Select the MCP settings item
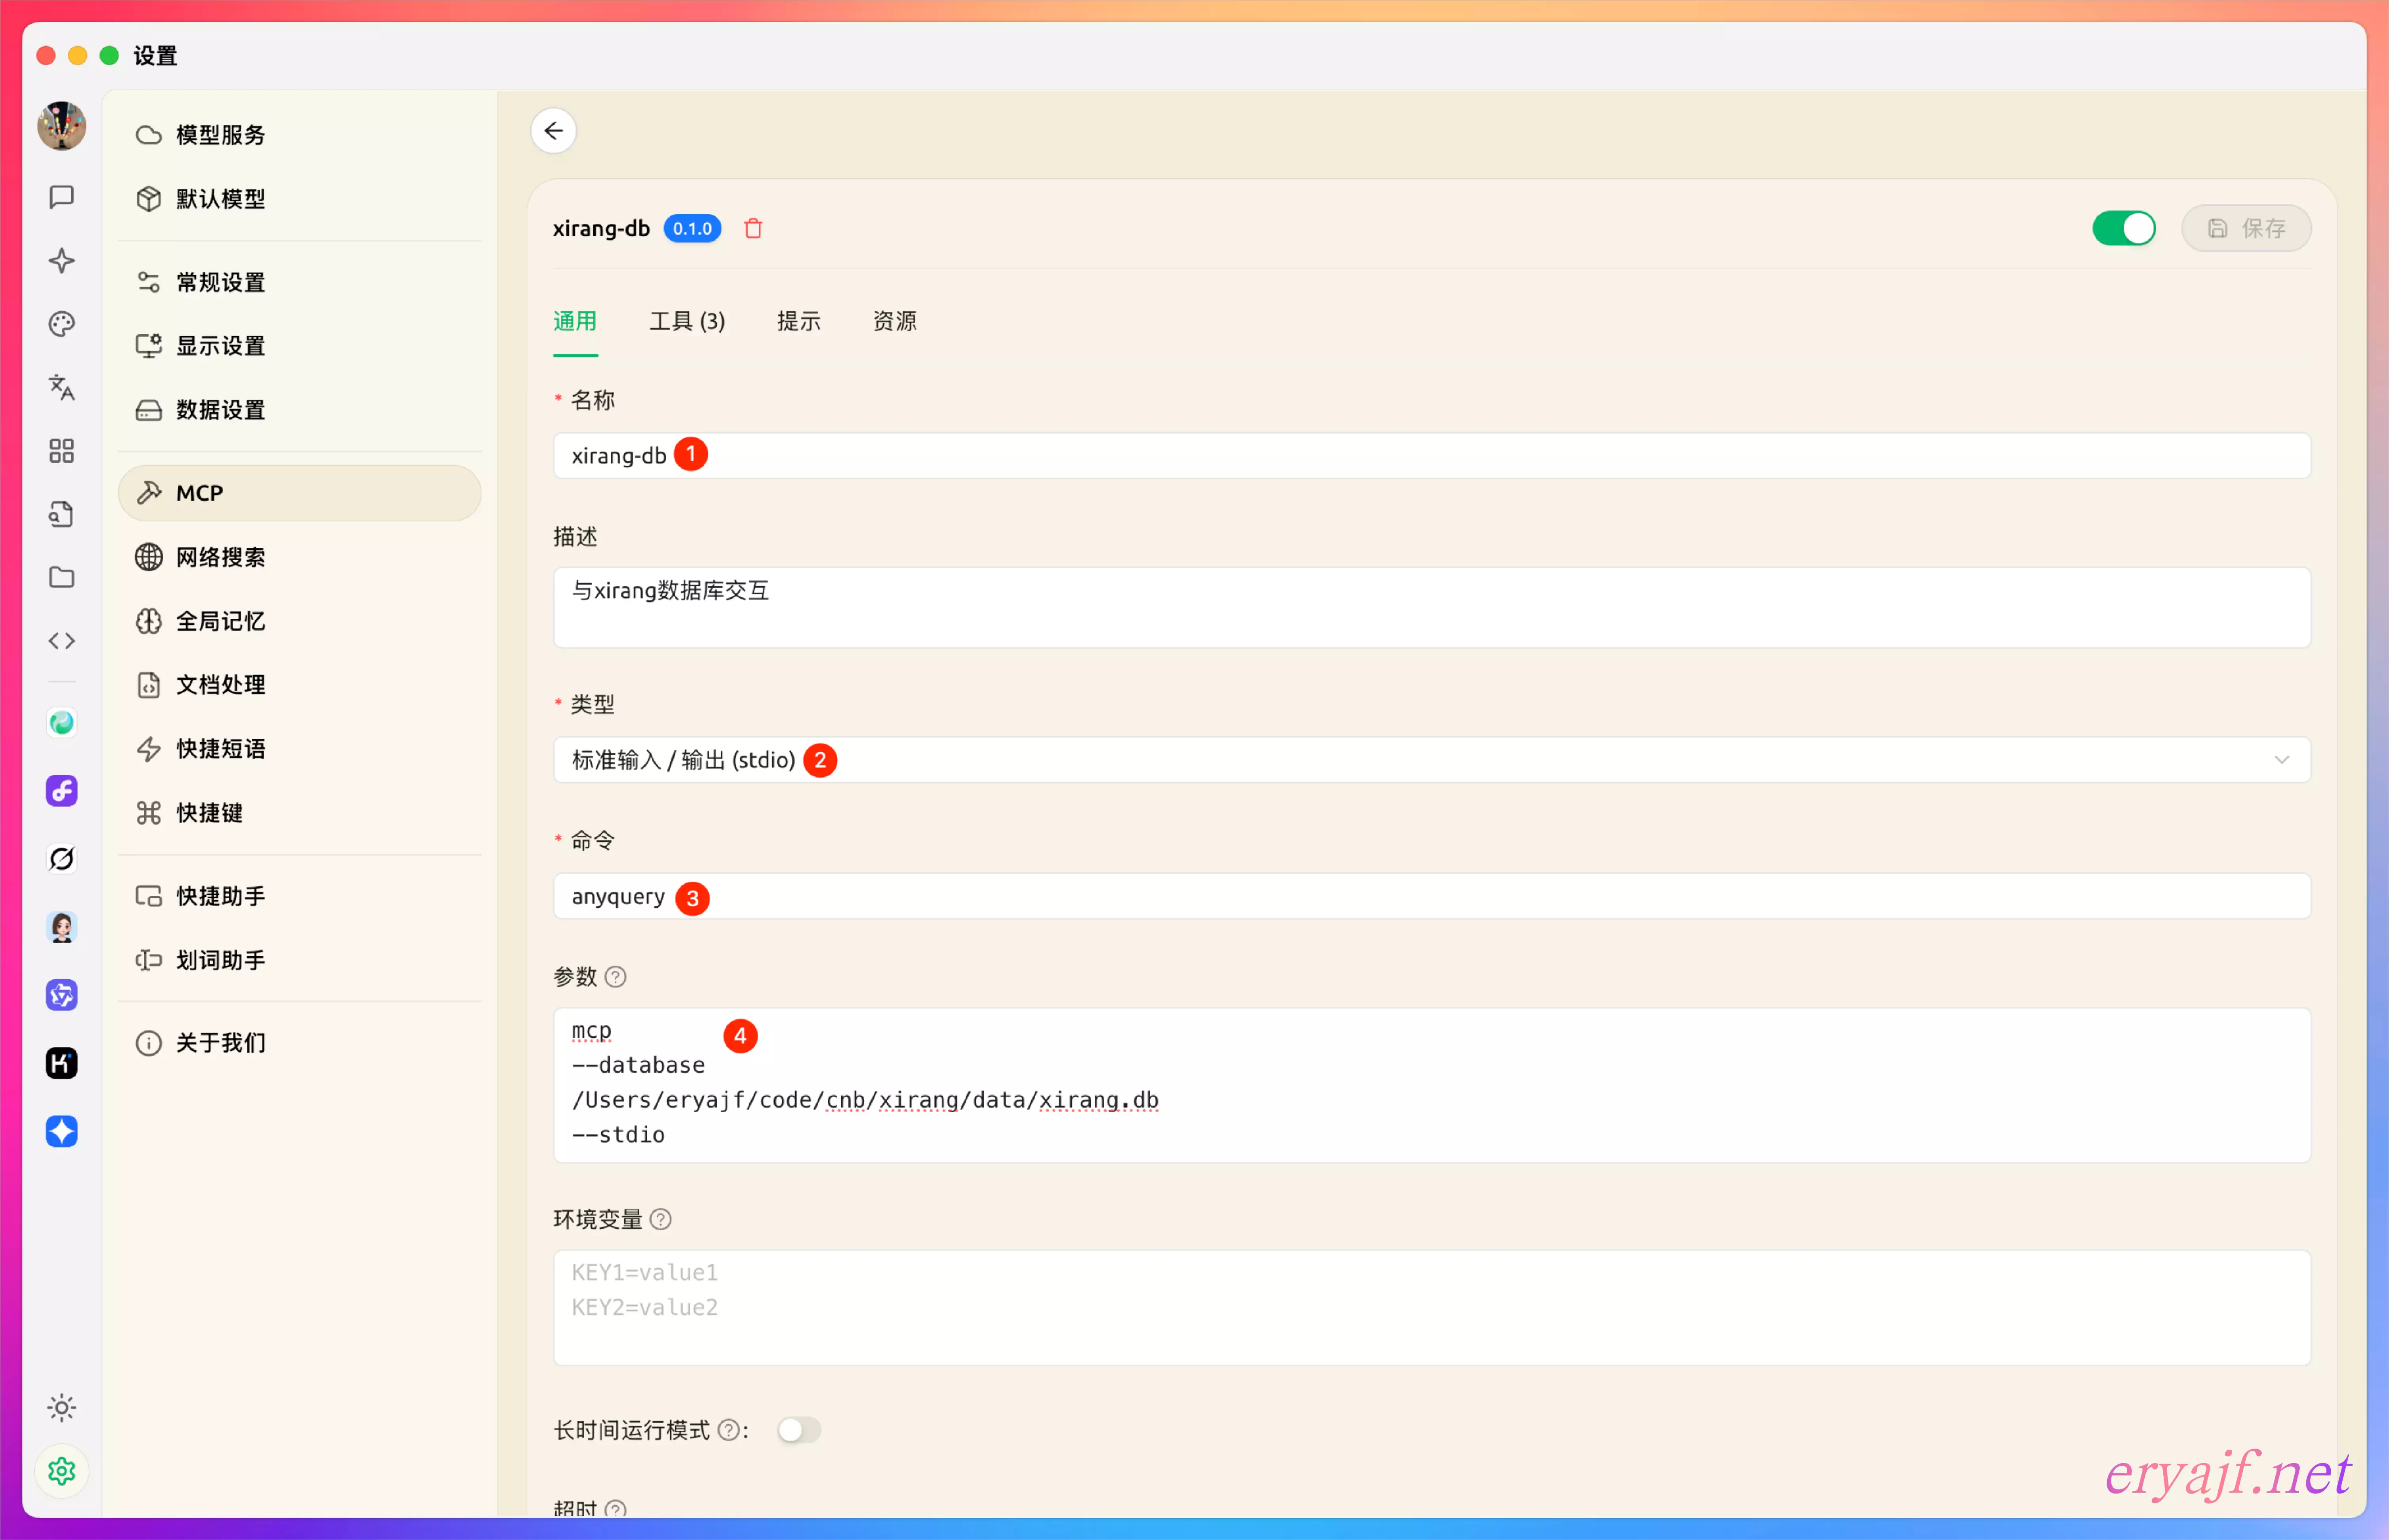Viewport: 2389px width, 1540px height. 299,493
